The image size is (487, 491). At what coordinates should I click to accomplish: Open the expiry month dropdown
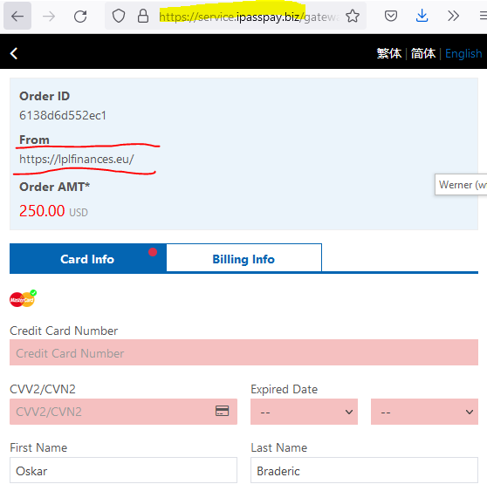click(304, 412)
